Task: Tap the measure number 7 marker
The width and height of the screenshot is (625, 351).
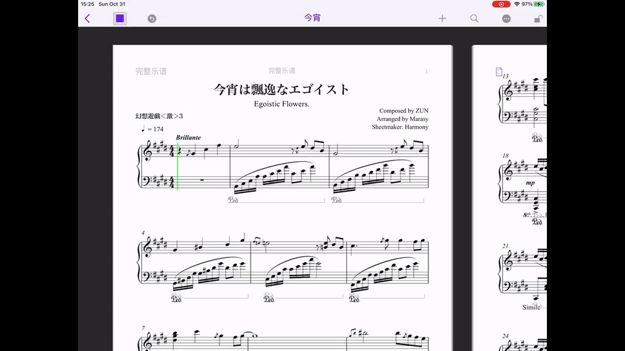Action: [x=143, y=328]
